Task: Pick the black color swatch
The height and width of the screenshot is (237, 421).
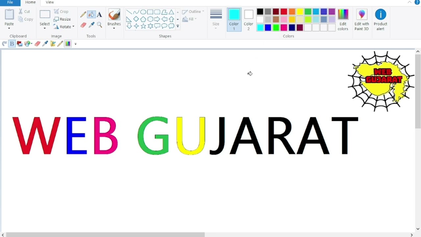Action: 260,12
